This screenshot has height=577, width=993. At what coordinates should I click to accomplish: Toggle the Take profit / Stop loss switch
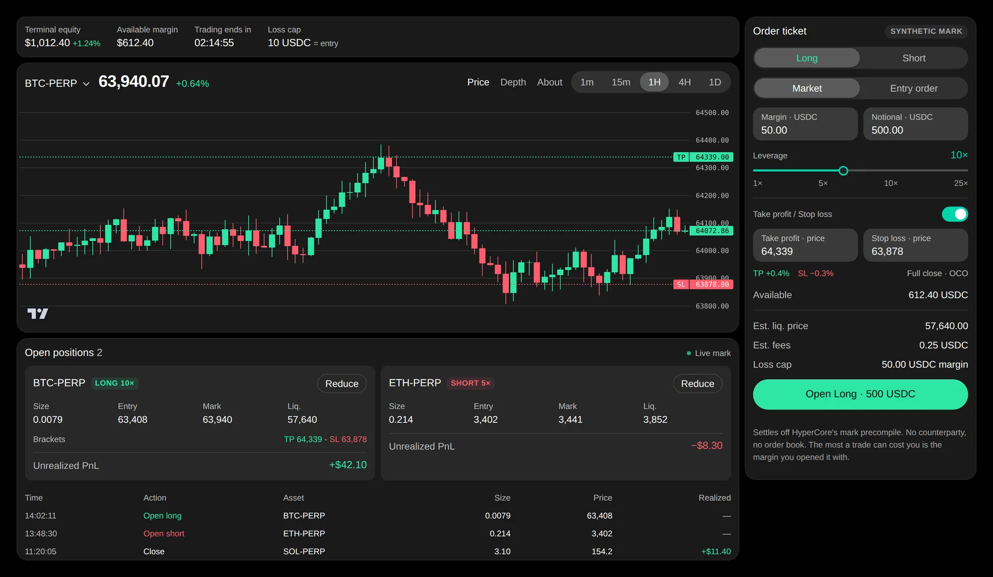[x=954, y=214]
